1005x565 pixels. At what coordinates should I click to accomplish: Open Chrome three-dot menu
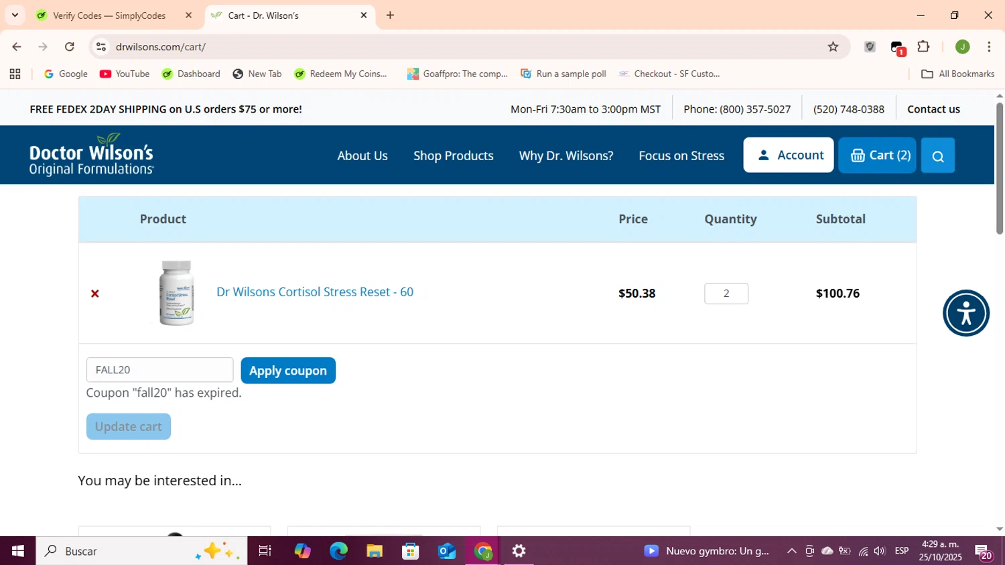coord(989,47)
